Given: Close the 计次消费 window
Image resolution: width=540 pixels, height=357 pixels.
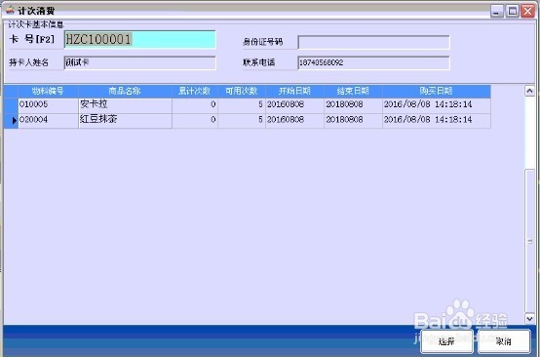Looking at the screenshot, I should [527, 12].
